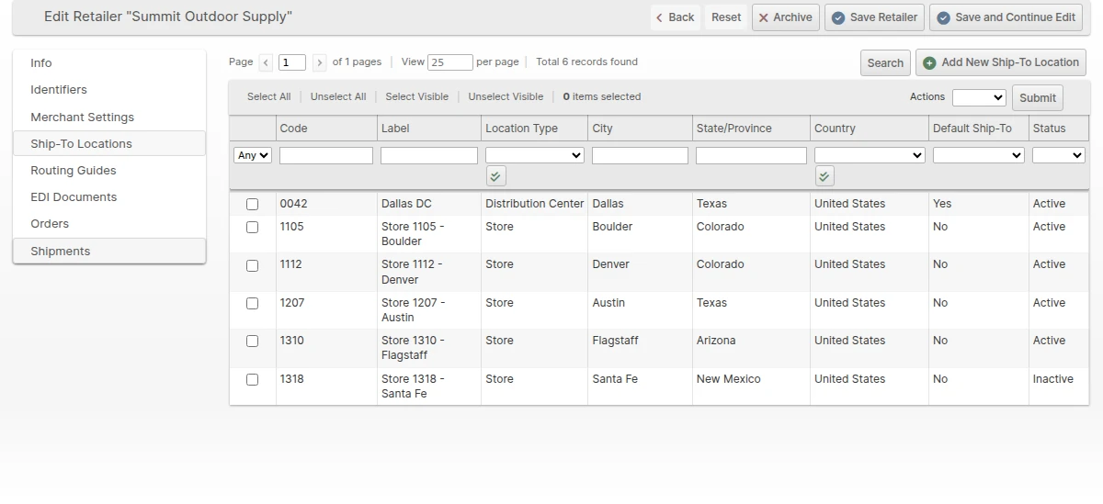Screen dimensions: 1103x504
Task: Open the Info tab
Action: click(x=109, y=63)
